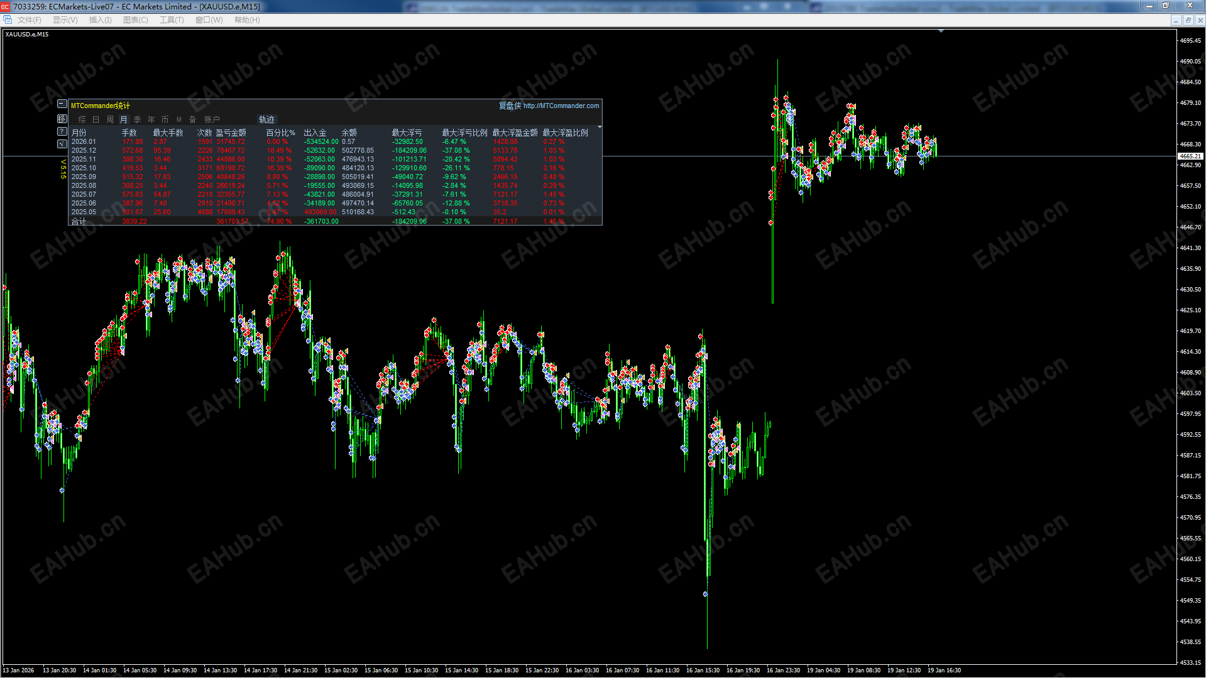Click the 16 Jan 15:30 time label

[703, 670]
